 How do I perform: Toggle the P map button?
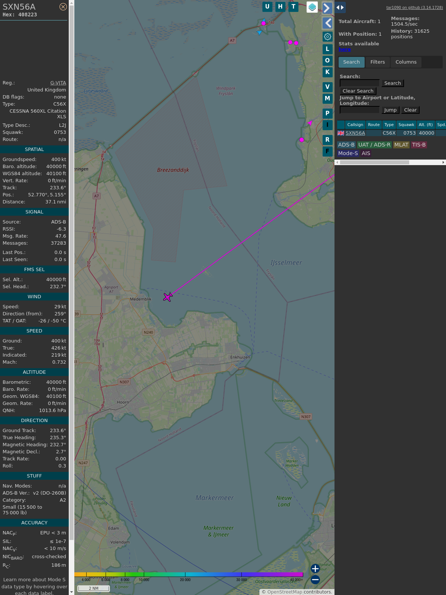pyautogui.click(x=327, y=113)
